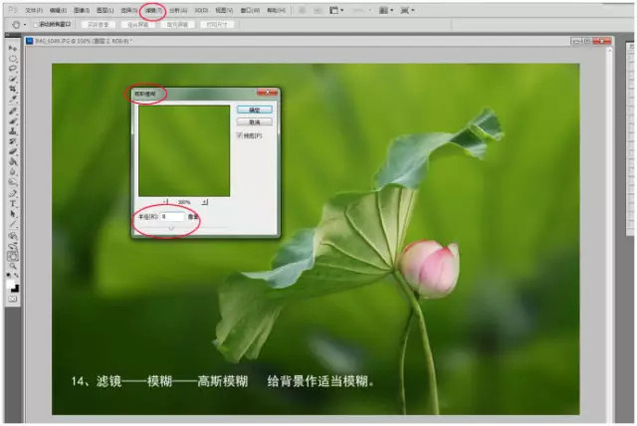Image resolution: width=637 pixels, height=426 pixels.
Task: Open the 滤镜(T) filter menu
Action: (x=153, y=10)
